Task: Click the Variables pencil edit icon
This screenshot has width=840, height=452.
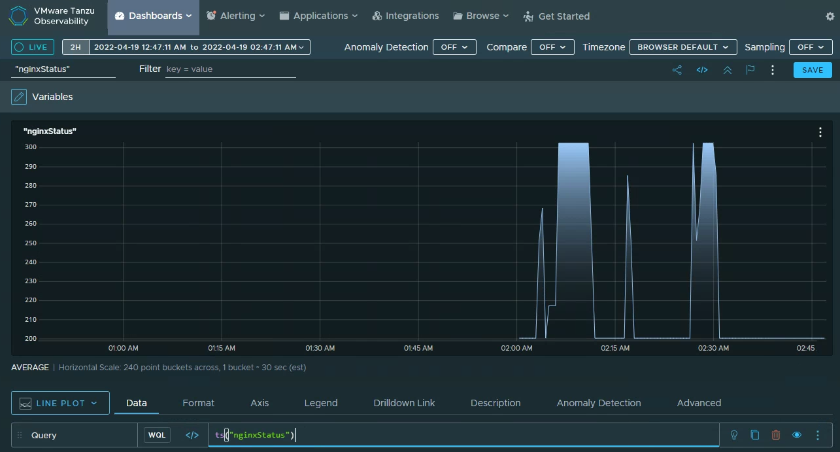Action: pos(19,97)
